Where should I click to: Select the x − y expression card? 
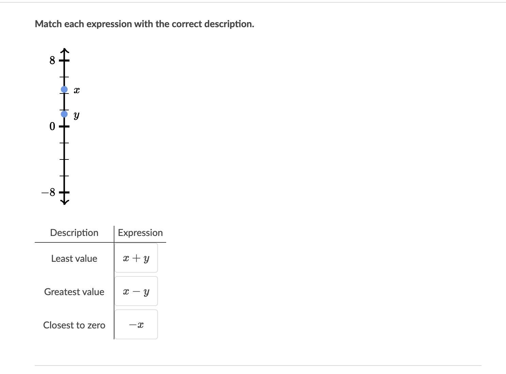point(136,291)
